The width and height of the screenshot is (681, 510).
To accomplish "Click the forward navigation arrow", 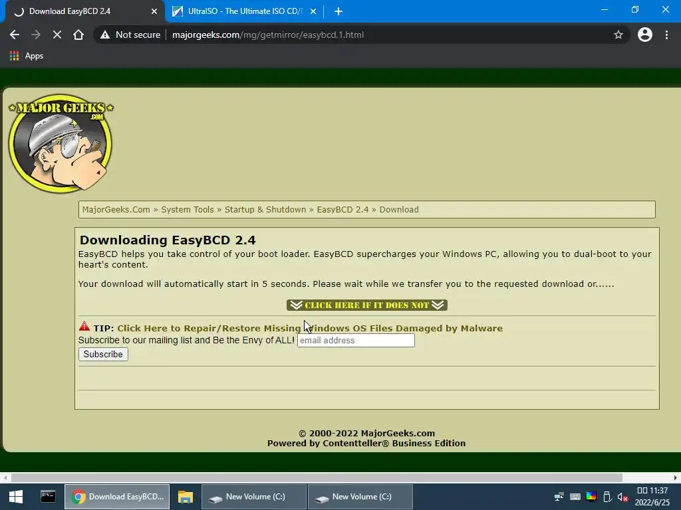I will [36, 35].
